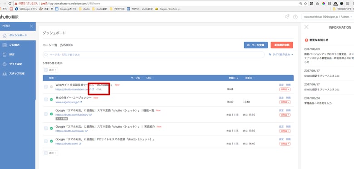Open the www.e-agency.co.jp/ link
This screenshot has width=354, height=169.
click(67, 102)
